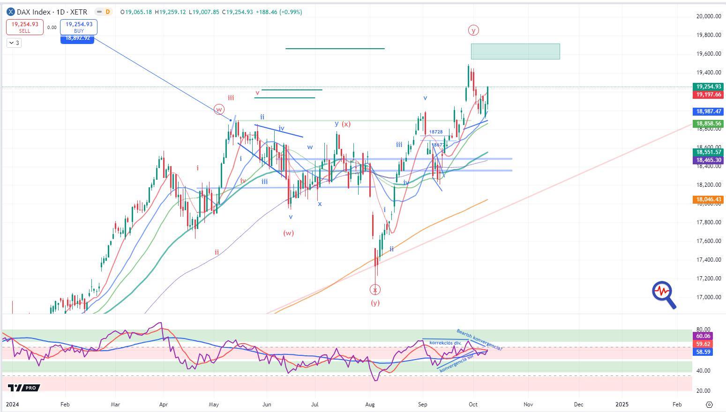The image size is (726, 412).
Task: Click the 20,000.00 level on the price scale
Action: click(x=708, y=16)
